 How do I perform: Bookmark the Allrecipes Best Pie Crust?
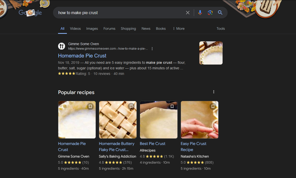point(172,106)
